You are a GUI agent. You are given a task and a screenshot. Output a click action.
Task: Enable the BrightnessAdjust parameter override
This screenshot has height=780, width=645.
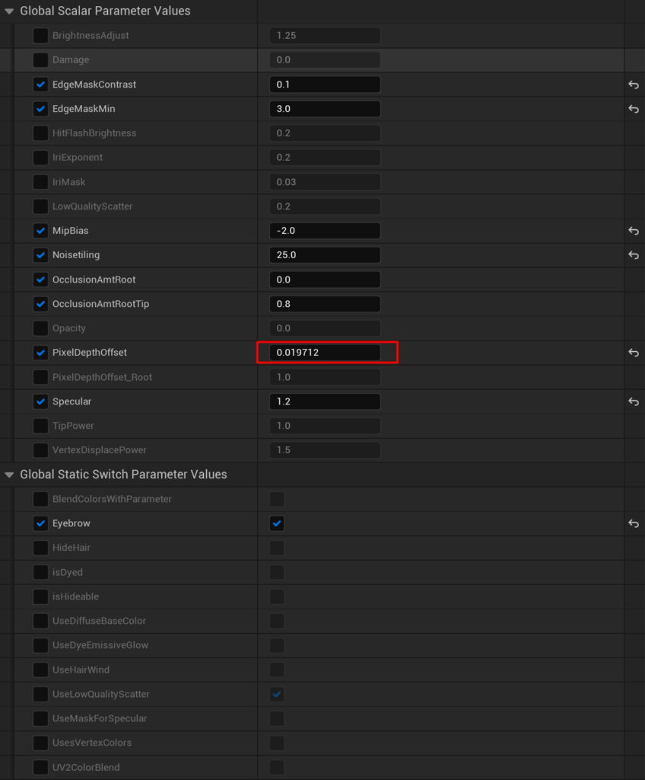pyautogui.click(x=41, y=36)
